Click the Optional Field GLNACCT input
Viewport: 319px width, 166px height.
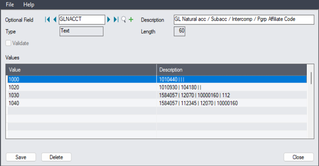point(82,19)
